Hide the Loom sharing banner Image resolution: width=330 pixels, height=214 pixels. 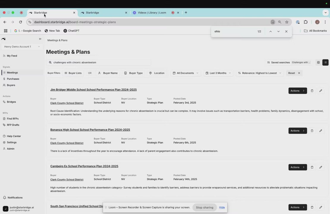[222, 207]
